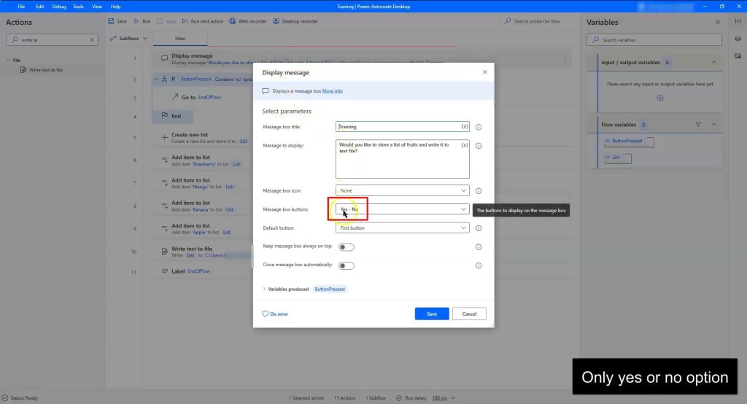Open On error settings
The image size is (747, 404).
pyautogui.click(x=275, y=314)
